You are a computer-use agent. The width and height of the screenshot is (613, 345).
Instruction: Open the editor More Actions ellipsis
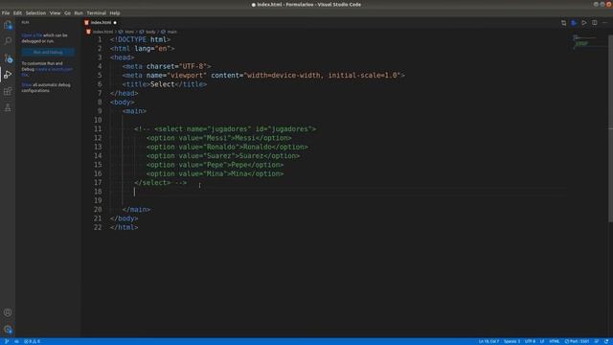click(x=604, y=23)
